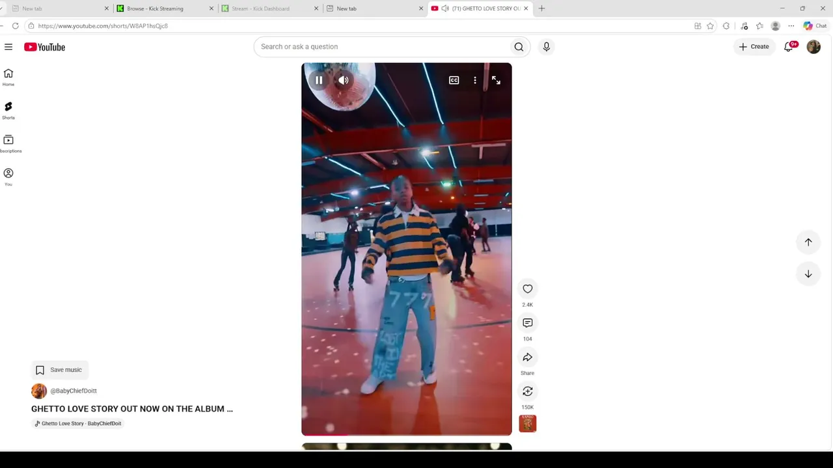Mute the Short's volume
The image size is (833, 468).
[344, 81]
